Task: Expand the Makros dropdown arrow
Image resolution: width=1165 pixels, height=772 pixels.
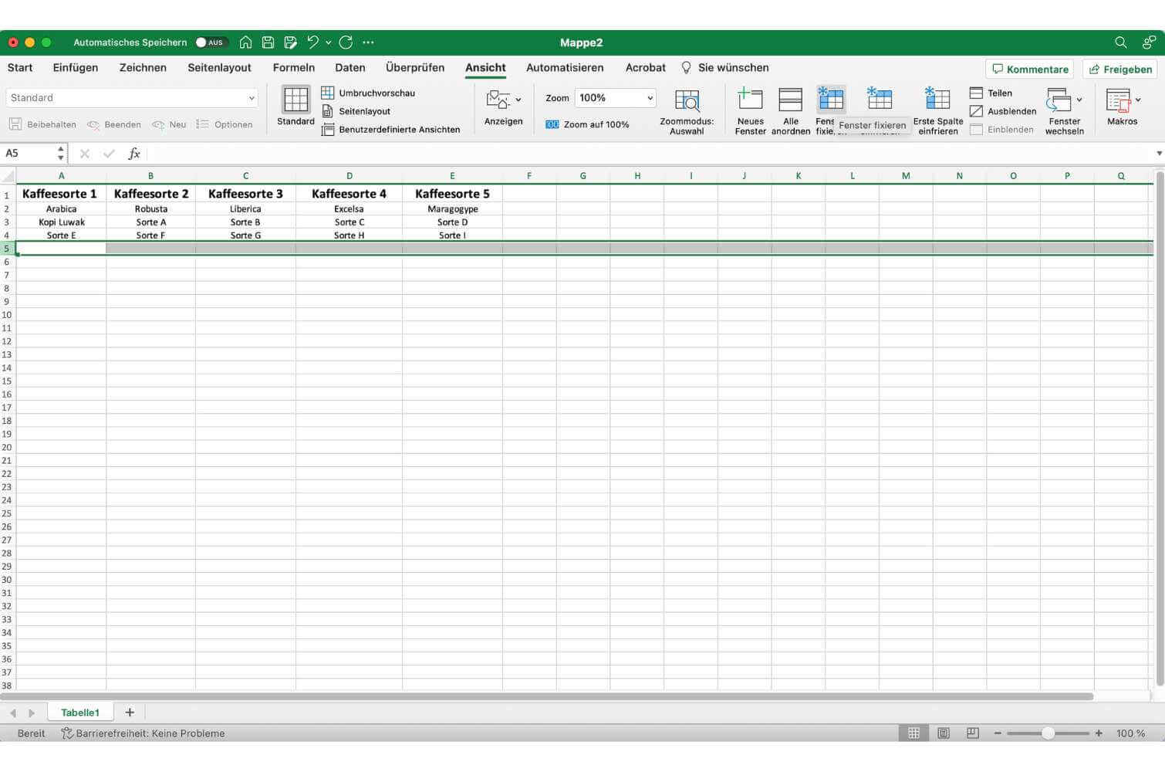Action: pyautogui.click(x=1138, y=100)
